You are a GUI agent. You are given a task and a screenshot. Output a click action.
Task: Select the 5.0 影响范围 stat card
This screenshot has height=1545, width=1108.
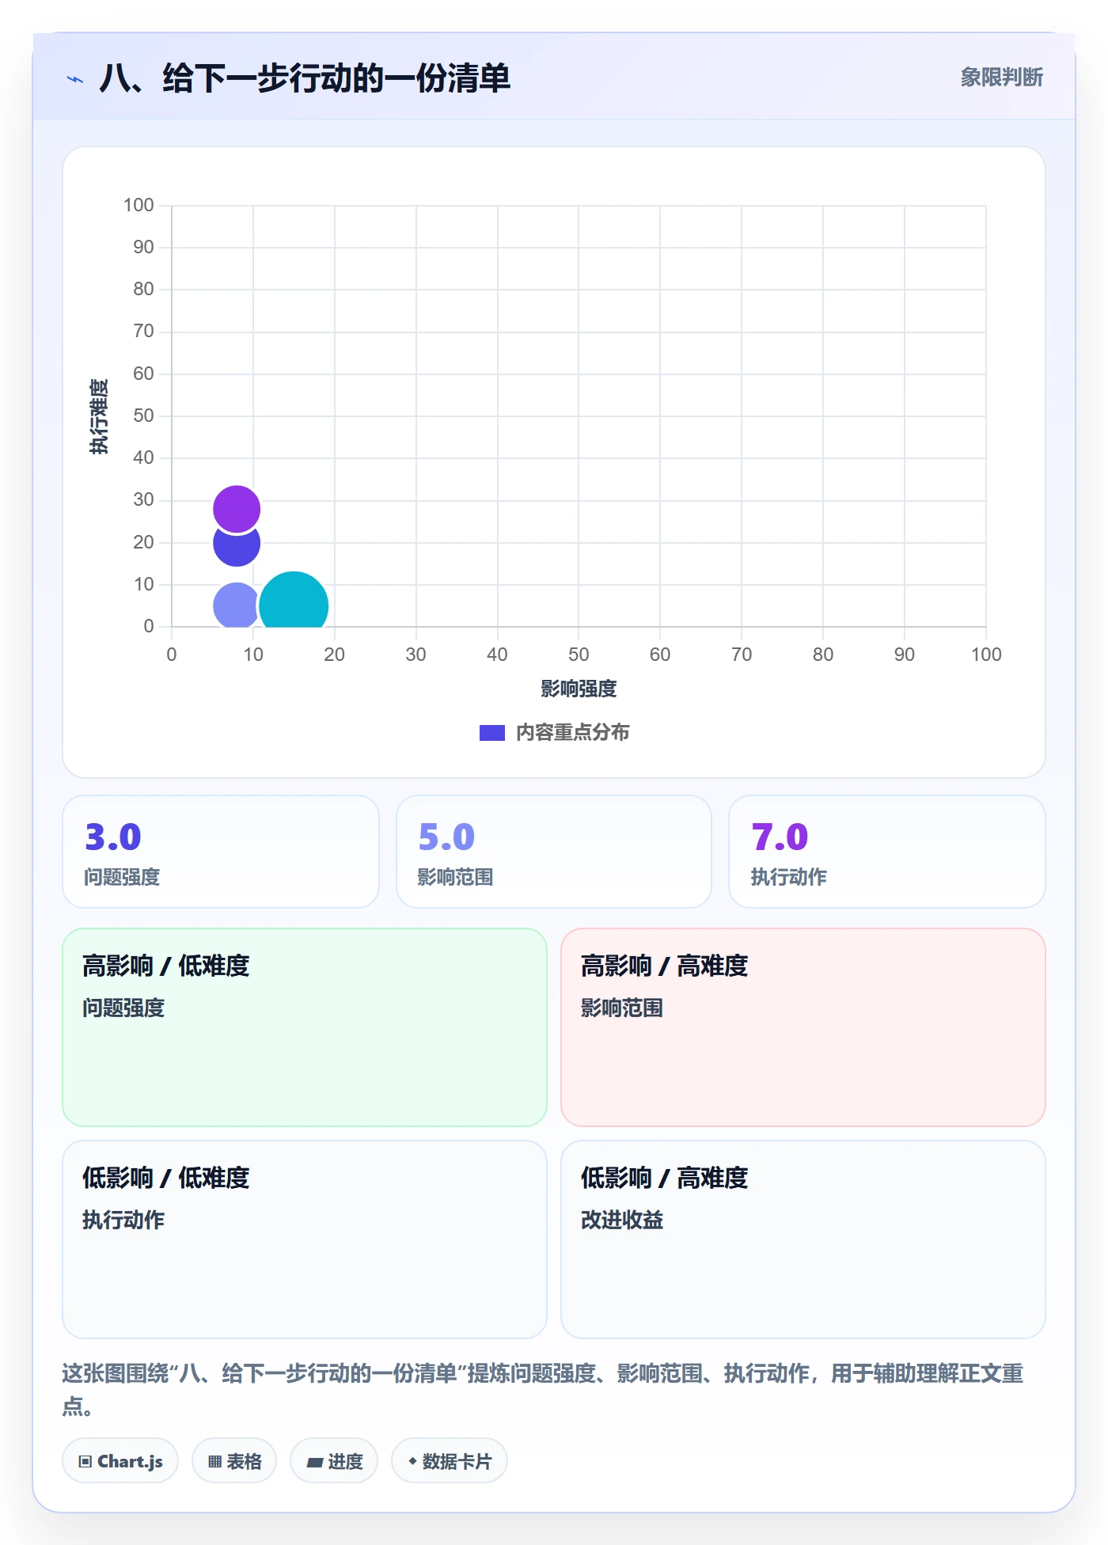pos(554,852)
